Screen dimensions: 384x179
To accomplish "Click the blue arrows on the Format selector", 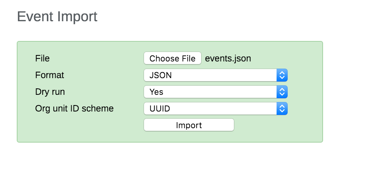I will click(282, 75).
